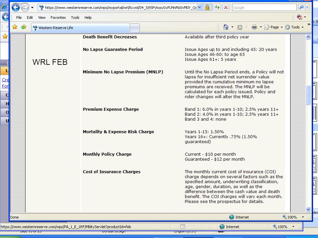Click the Home toolbar icon

226,27
